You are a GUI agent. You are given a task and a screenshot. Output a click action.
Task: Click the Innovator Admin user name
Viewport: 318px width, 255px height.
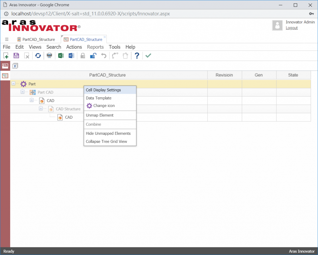(x=300, y=22)
